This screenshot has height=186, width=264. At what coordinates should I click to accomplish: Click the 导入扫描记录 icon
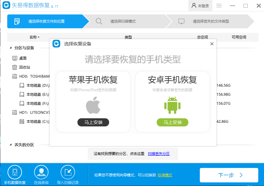68,172
